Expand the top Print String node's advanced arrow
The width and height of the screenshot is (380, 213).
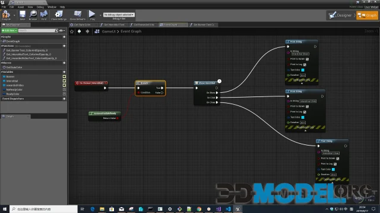(x=302, y=83)
